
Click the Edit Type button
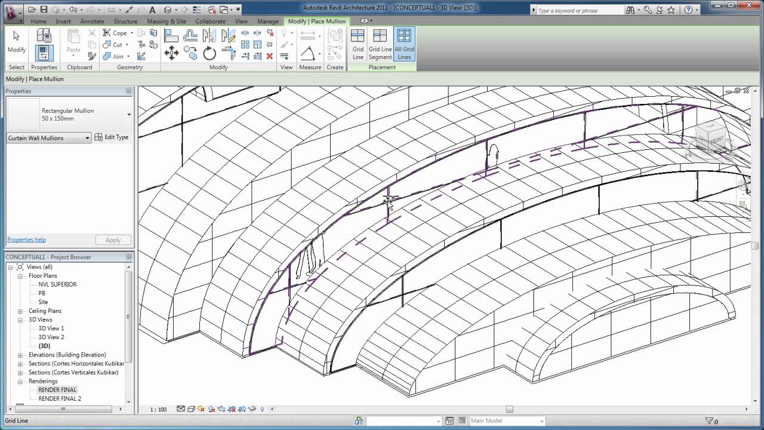(112, 137)
